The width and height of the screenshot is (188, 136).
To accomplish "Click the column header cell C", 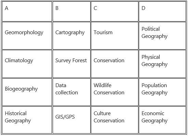I will point(115,12).
